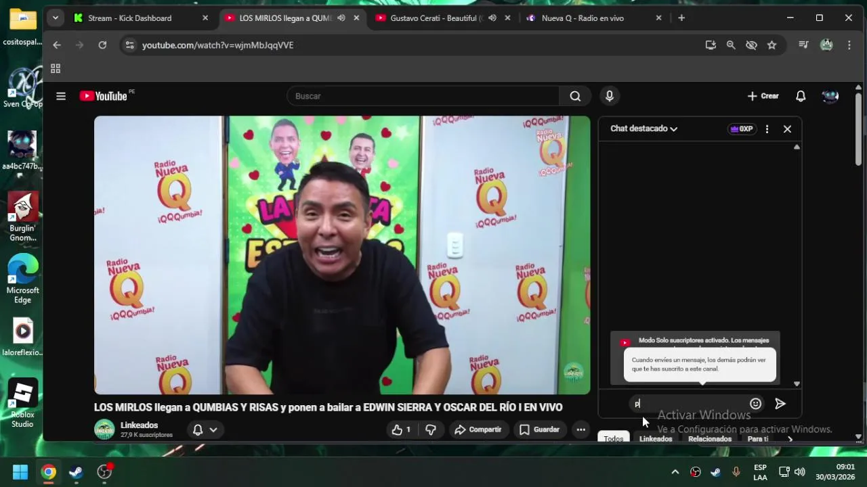Select Microsoft Edge desktop shortcut
Viewport: 867px width, 487px height.
pyautogui.click(x=22, y=279)
